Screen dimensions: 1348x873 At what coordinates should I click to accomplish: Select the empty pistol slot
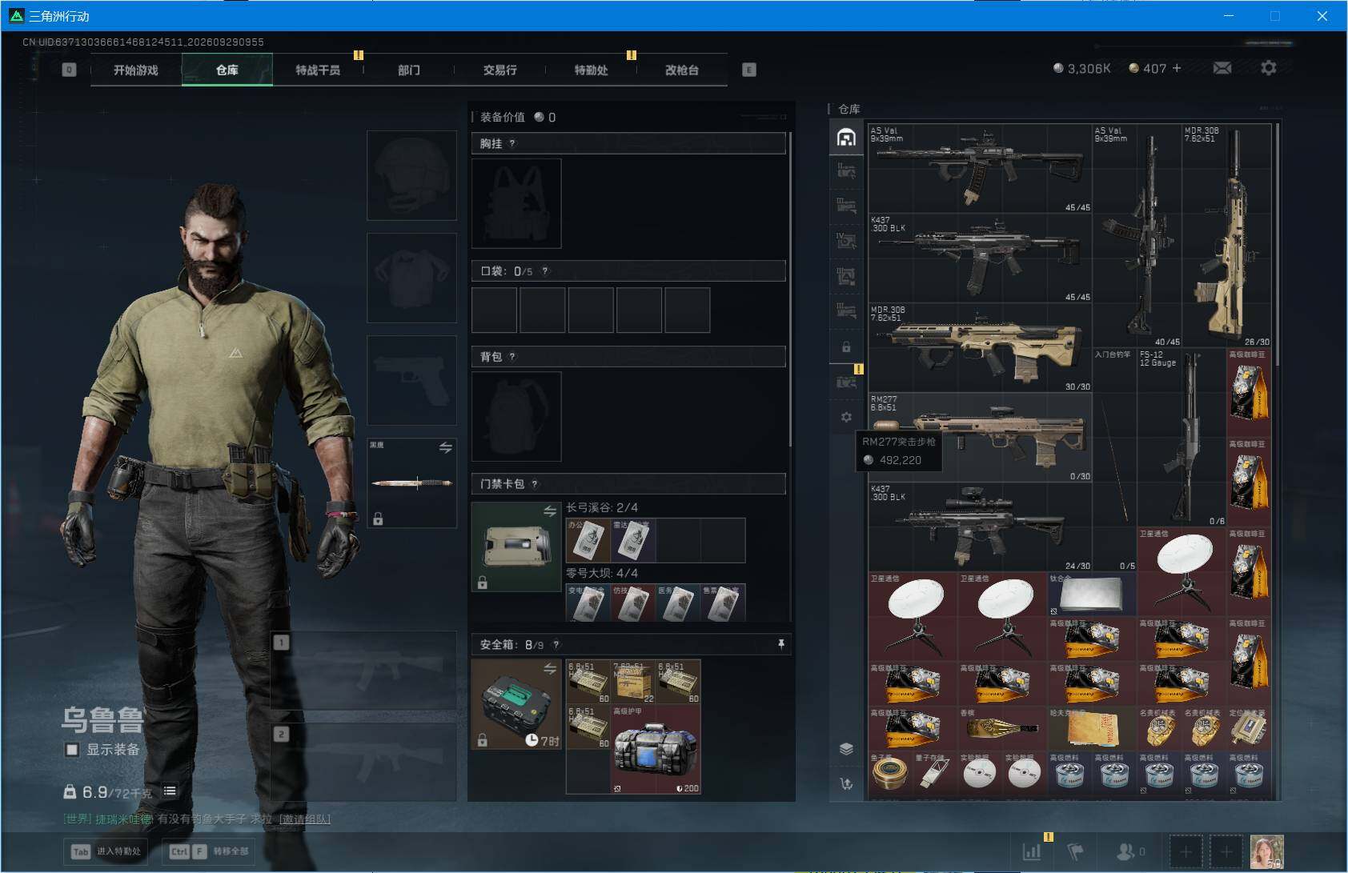point(412,380)
